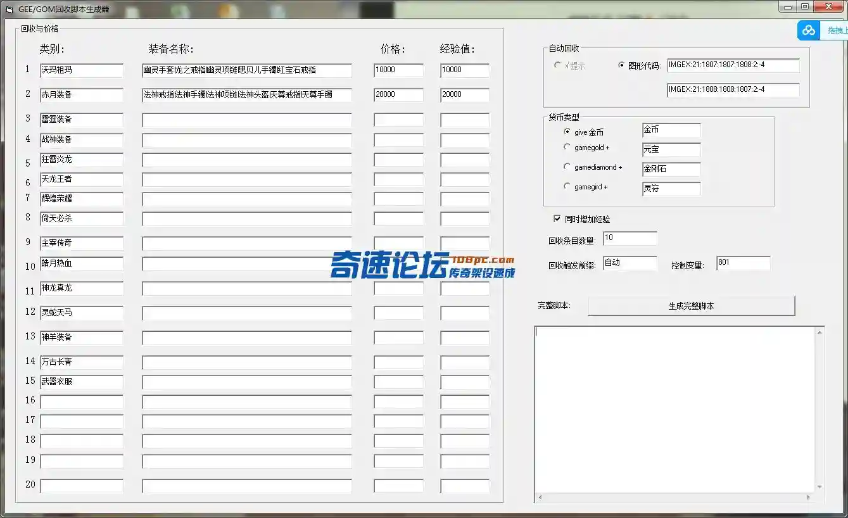Click the category field 神龙真龙
The height and width of the screenshot is (518, 848).
pyautogui.click(x=82, y=288)
